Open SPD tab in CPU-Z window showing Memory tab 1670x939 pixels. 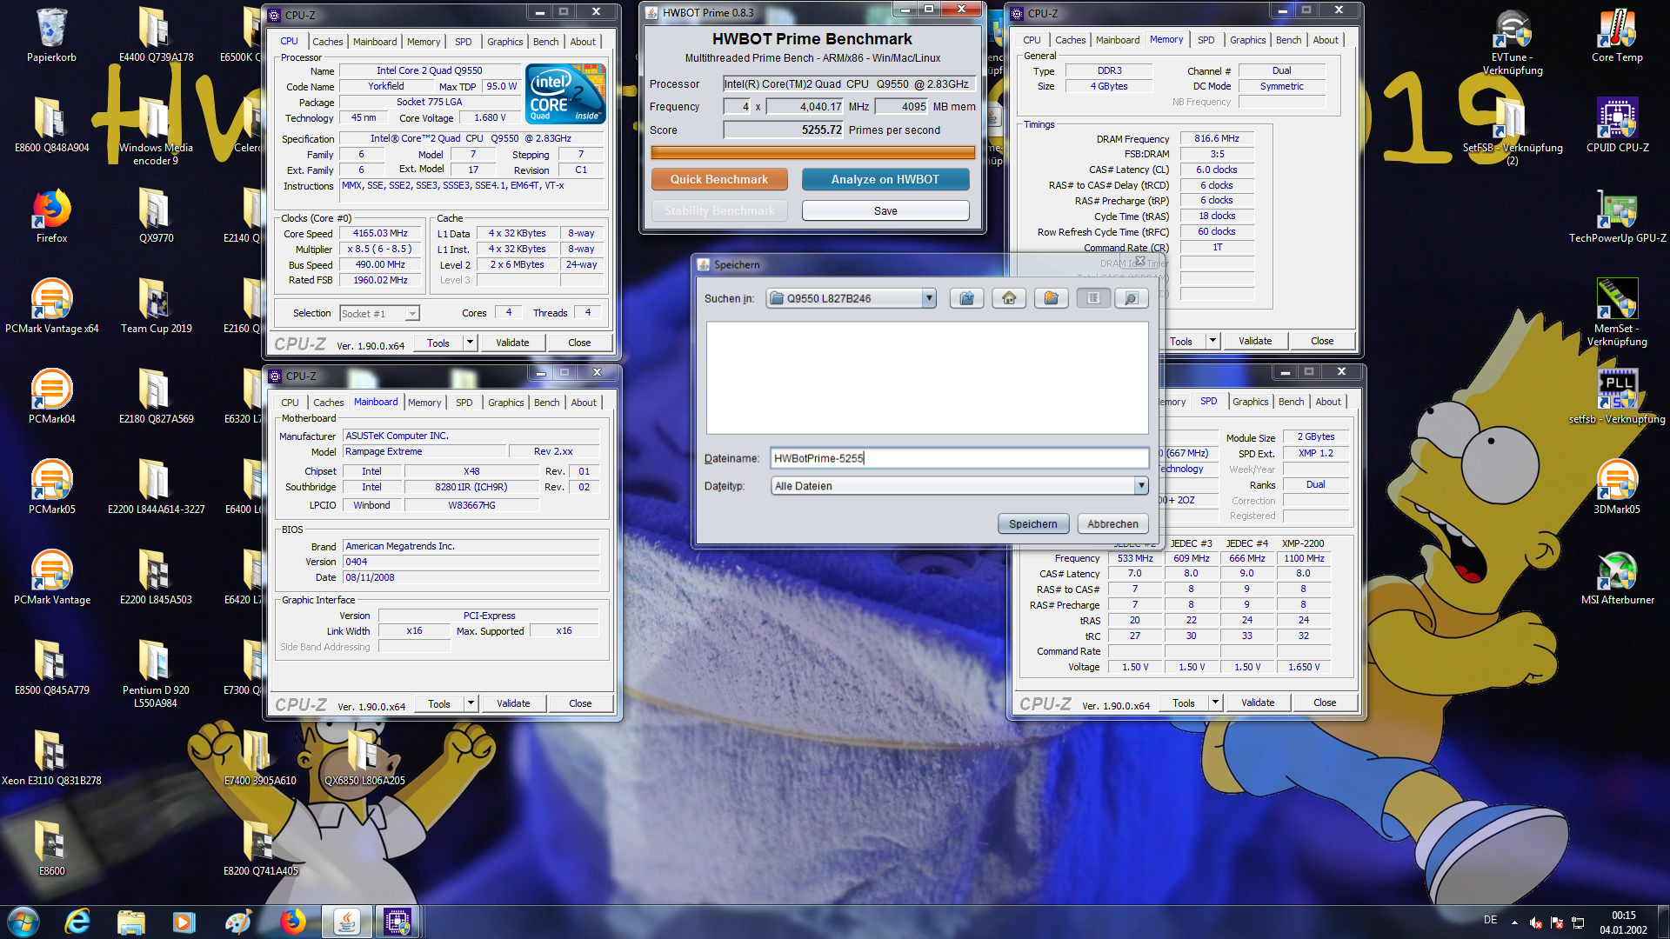point(1206,40)
